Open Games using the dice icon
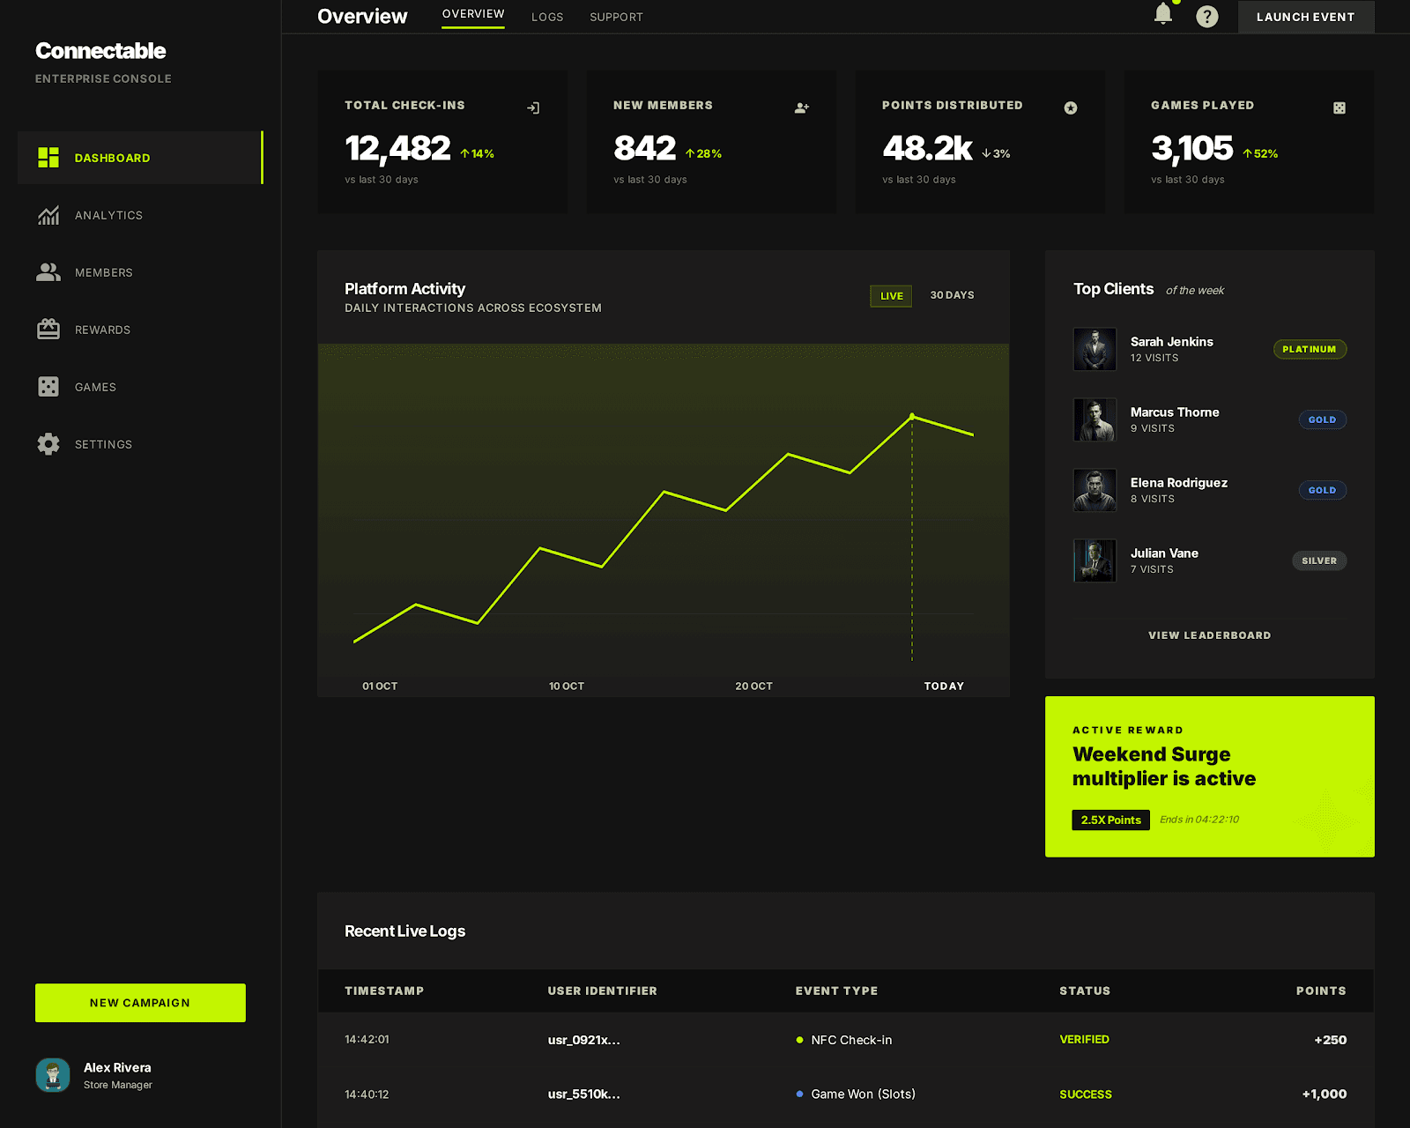This screenshot has height=1128, width=1410. pyautogui.click(x=48, y=387)
